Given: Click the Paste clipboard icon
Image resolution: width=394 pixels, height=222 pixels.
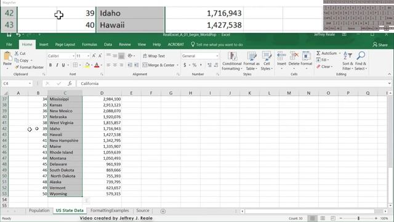Looking at the screenshot, I should click(7, 57).
